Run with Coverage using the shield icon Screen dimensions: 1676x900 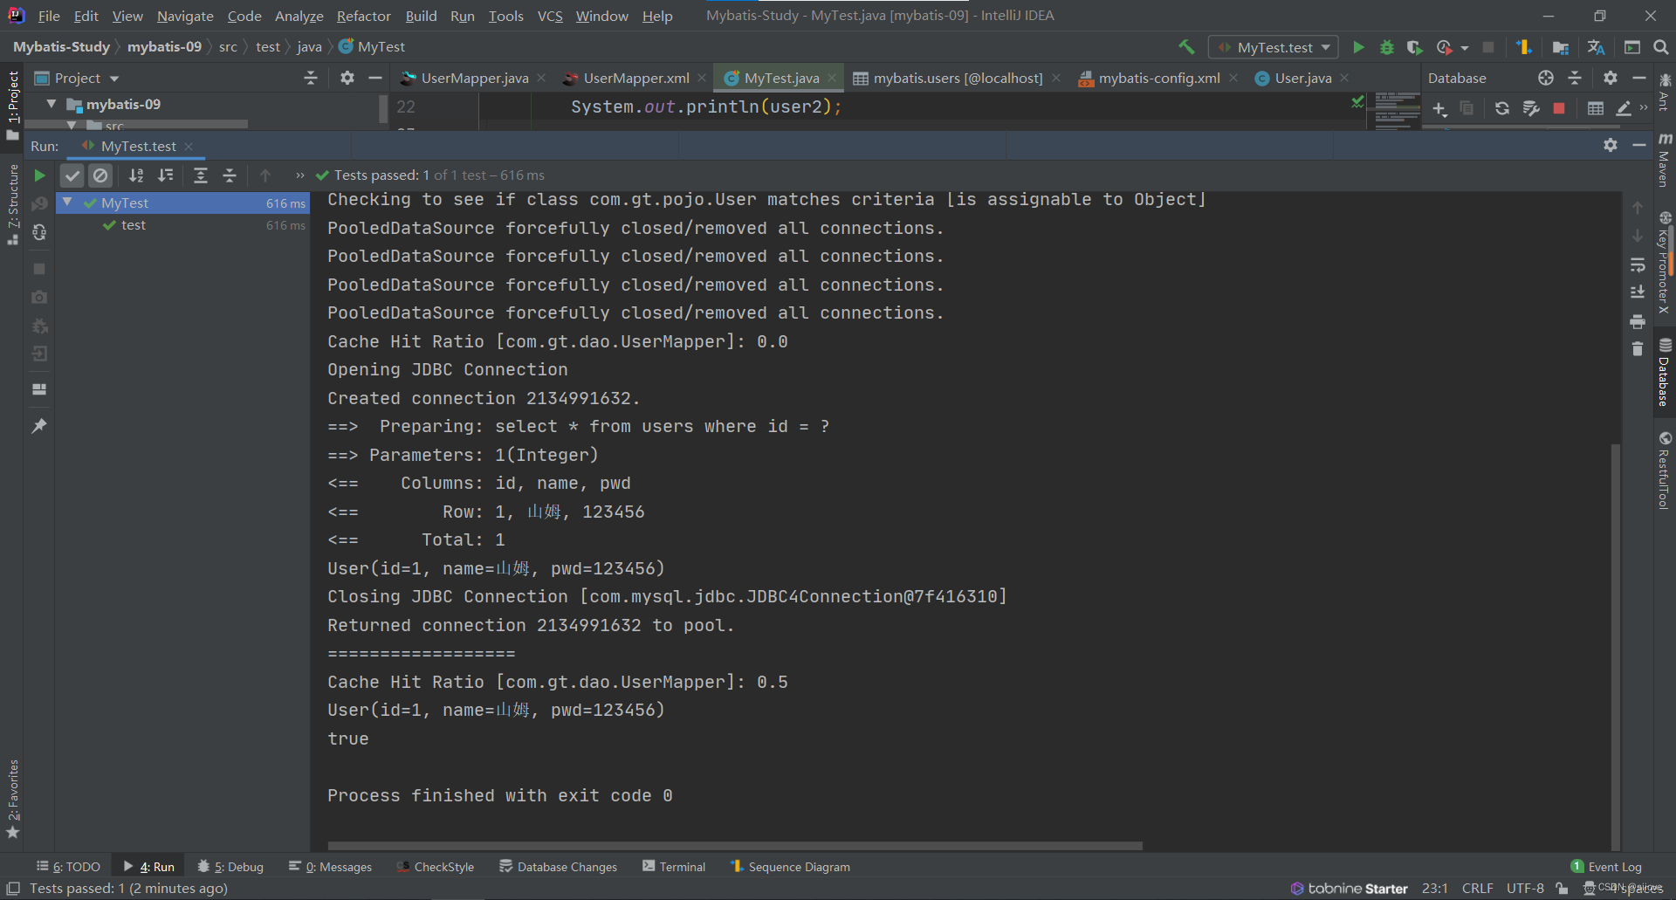(1415, 47)
